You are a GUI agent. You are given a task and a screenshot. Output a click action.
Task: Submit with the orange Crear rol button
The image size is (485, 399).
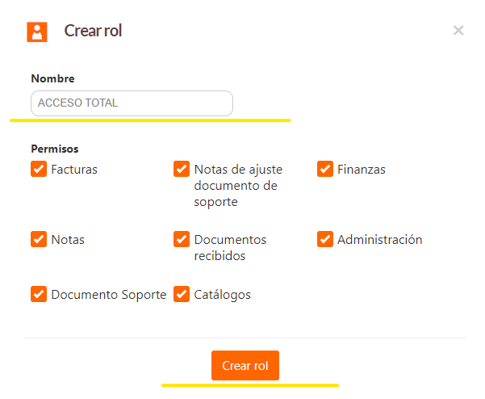[x=245, y=365]
